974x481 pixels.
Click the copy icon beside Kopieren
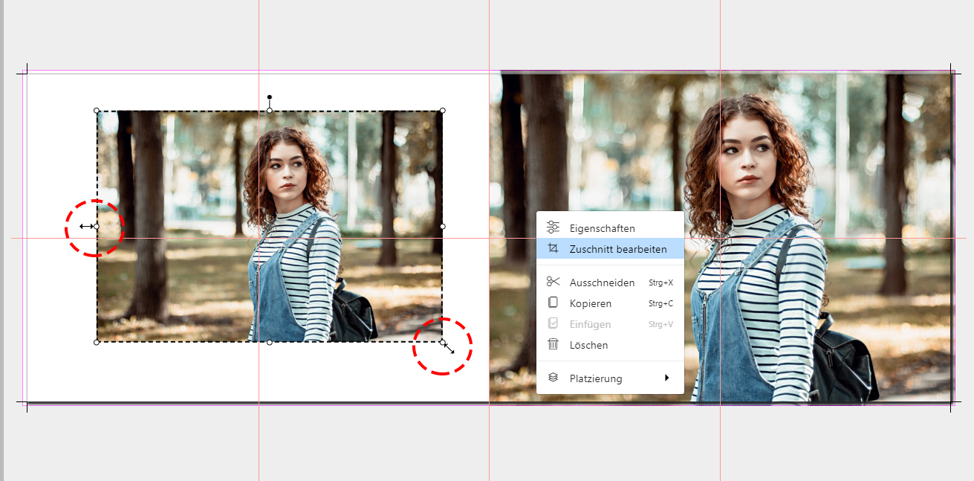(553, 303)
